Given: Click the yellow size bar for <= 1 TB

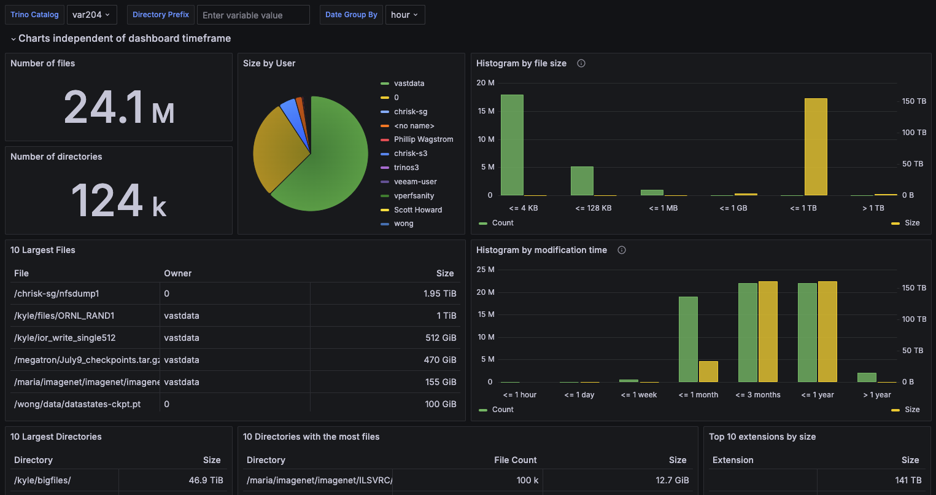Looking at the screenshot, I should 816,147.
